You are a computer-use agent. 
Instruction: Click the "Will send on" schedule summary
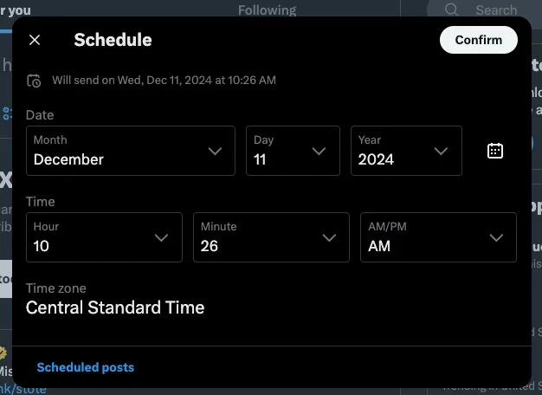tap(164, 81)
